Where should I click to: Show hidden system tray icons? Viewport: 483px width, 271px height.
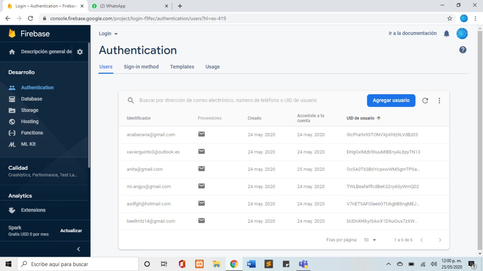pyautogui.click(x=388, y=264)
